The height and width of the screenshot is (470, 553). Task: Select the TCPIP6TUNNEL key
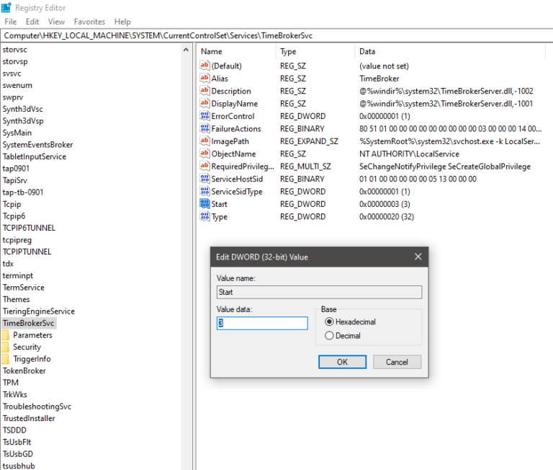click(29, 228)
